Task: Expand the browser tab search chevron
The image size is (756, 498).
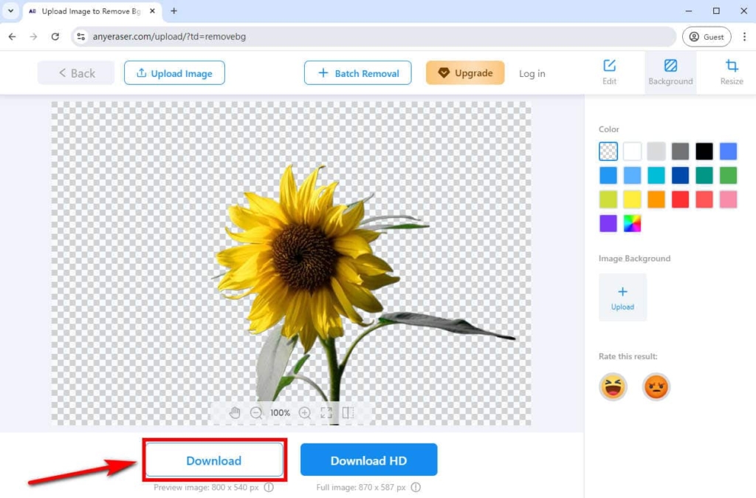Action: click(x=10, y=11)
